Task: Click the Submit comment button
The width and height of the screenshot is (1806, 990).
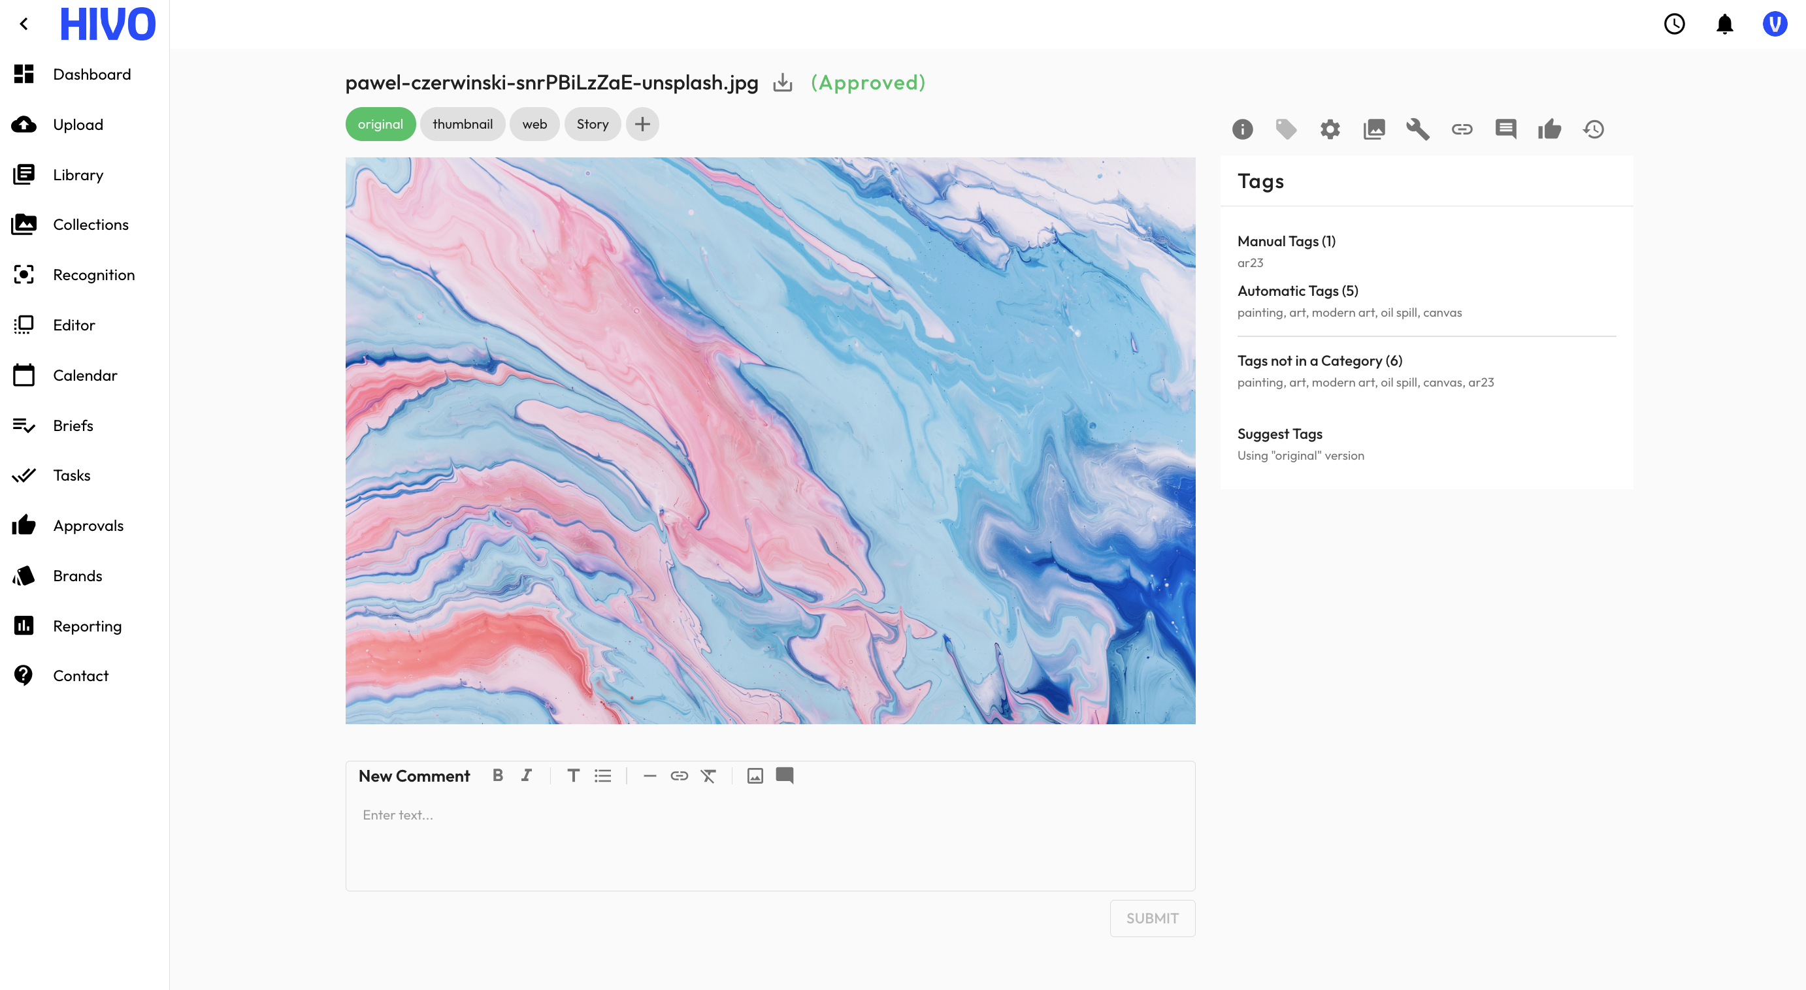Action: tap(1152, 918)
